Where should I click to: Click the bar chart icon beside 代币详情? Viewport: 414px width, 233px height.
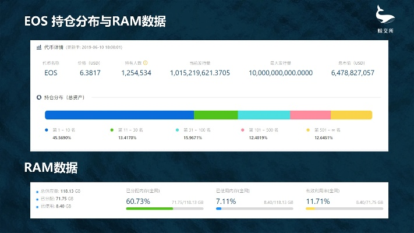[x=39, y=47]
